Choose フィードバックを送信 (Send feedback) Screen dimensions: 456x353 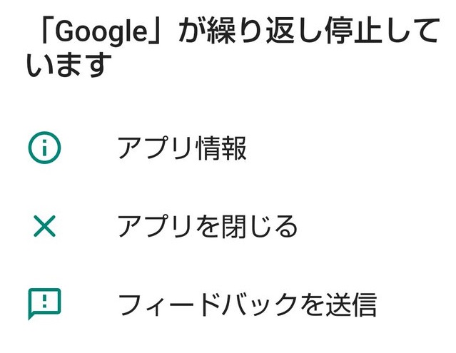[246, 305]
